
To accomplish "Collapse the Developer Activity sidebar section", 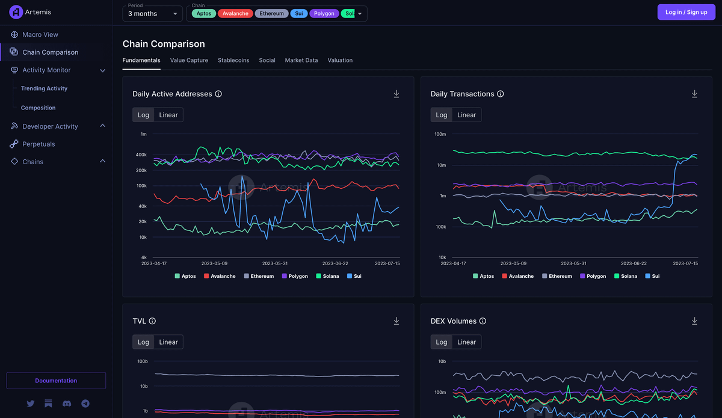I will click(102, 126).
